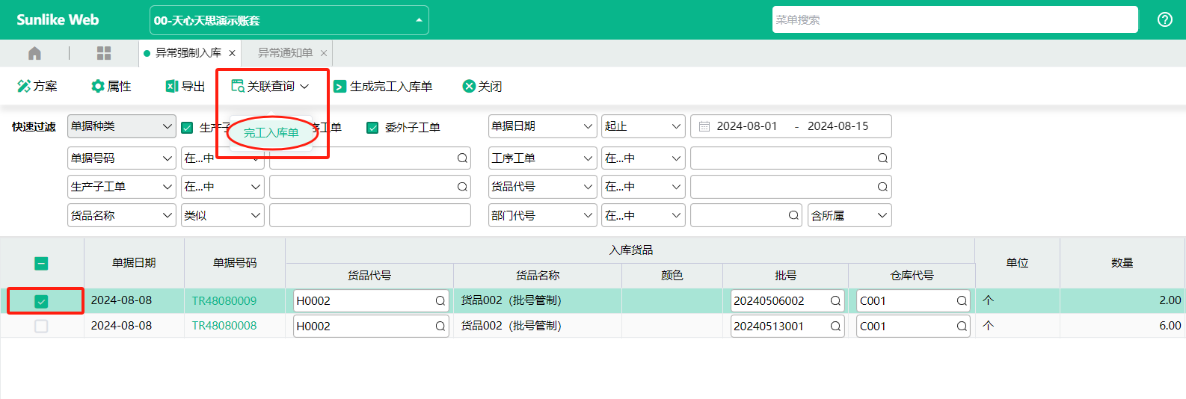Open the 00-天心天思演示账套 account selector
Image resolution: width=1186 pixels, height=399 pixels.
(x=289, y=20)
